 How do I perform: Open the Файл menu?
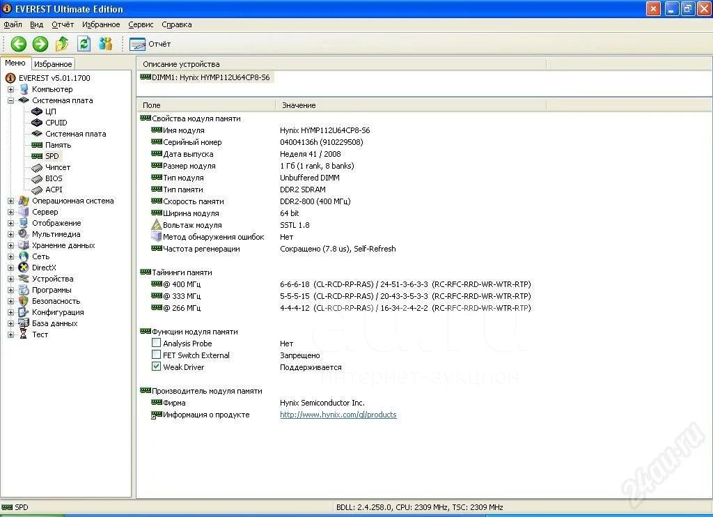click(13, 24)
